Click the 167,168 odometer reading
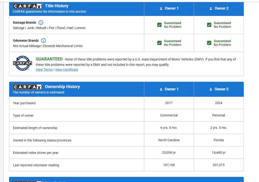Viewport: 259px width, 182px height. [169, 165]
